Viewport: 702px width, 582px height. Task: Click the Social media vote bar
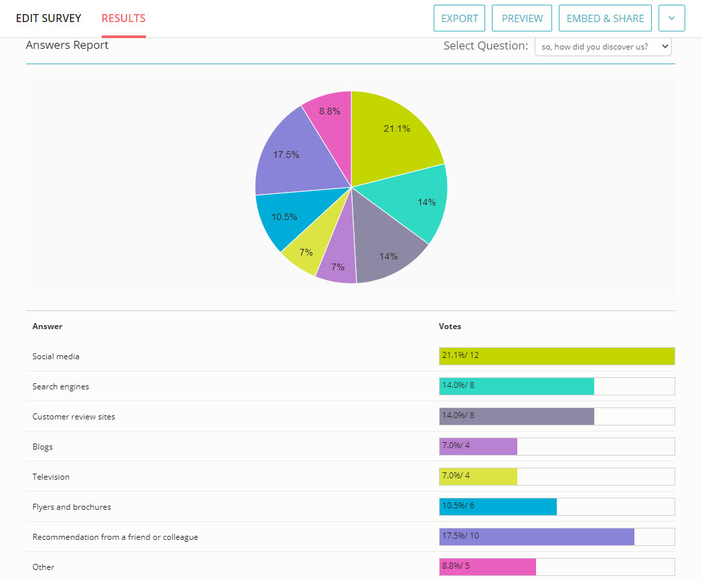pos(557,356)
